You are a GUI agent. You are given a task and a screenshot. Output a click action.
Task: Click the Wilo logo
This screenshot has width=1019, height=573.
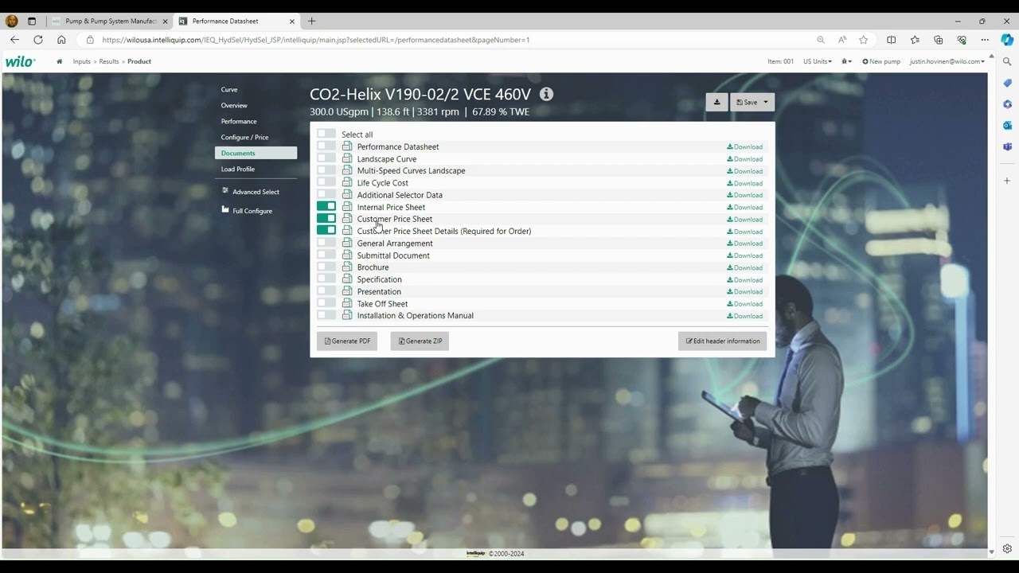[20, 61]
